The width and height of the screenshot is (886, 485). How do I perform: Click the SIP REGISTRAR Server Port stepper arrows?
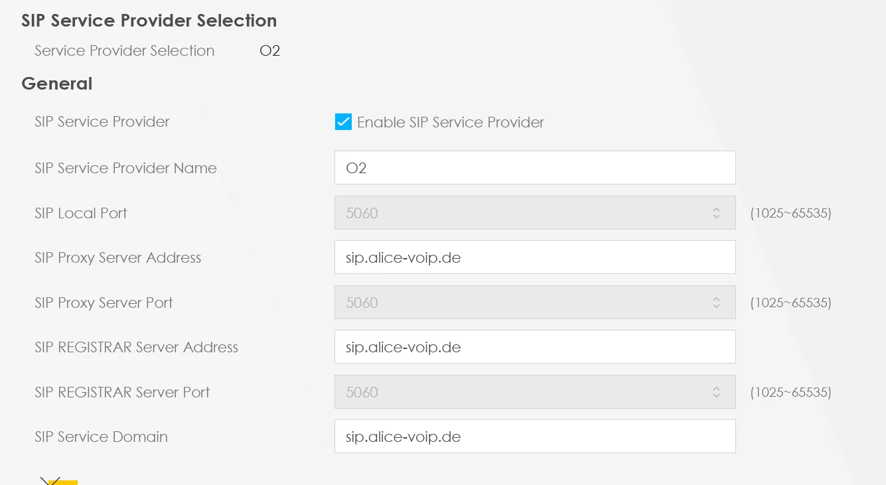[x=716, y=392]
